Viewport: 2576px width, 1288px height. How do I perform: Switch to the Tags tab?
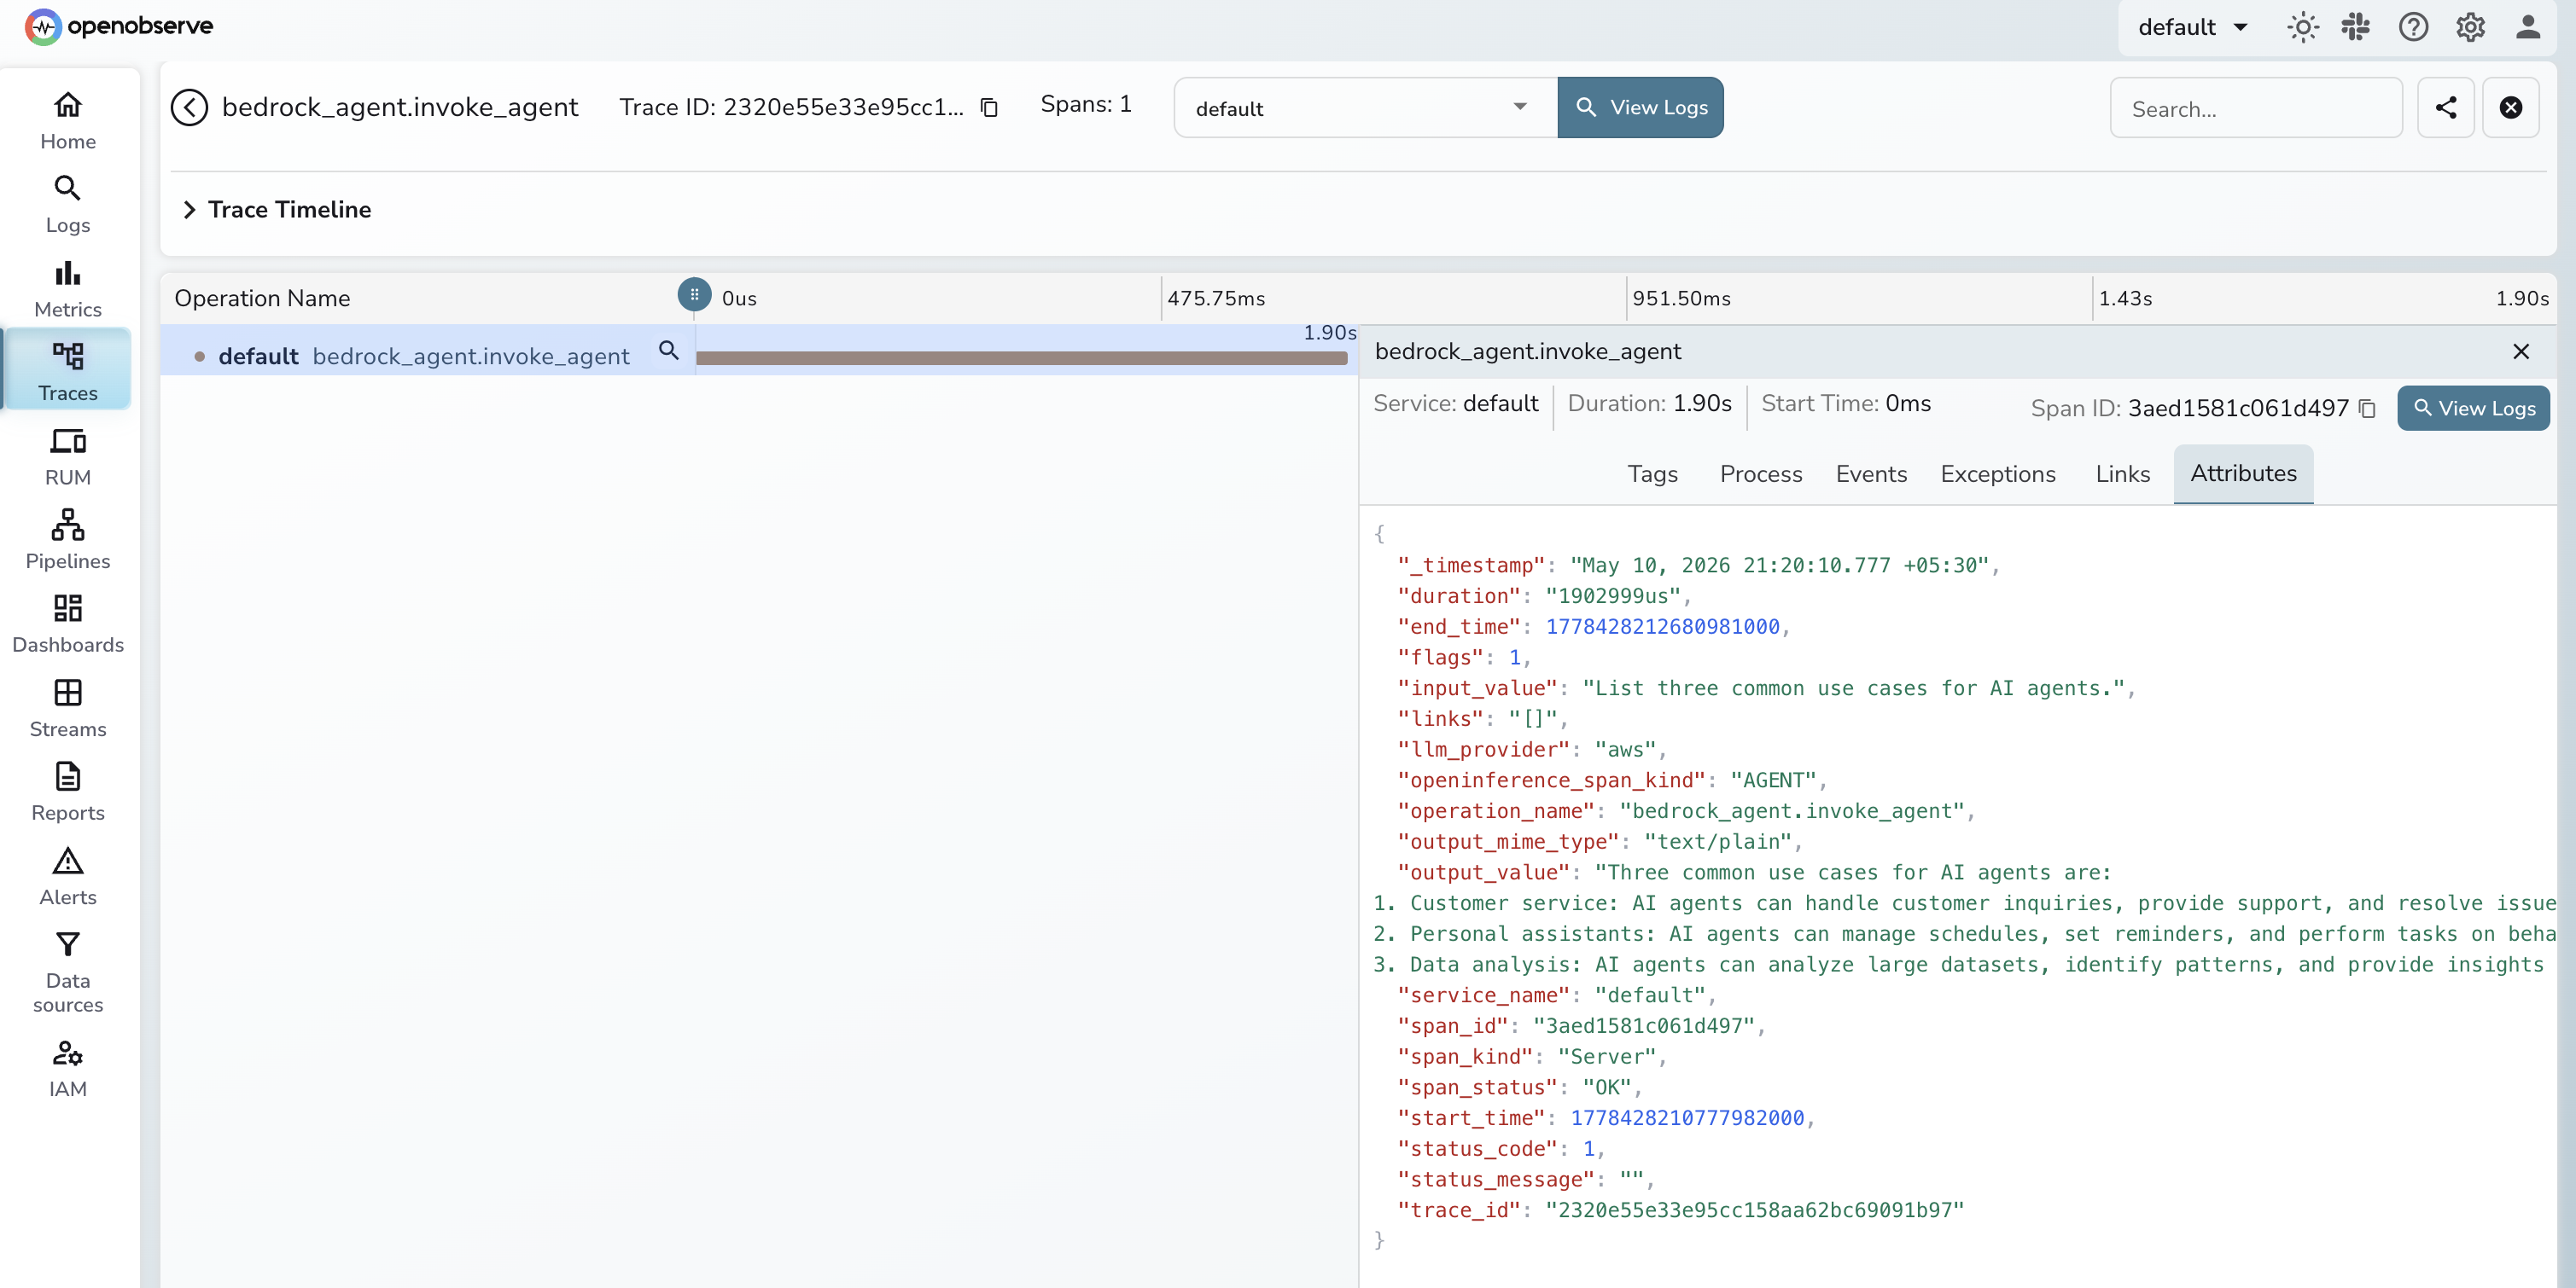pyautogui.click(x=1652, y=473)
